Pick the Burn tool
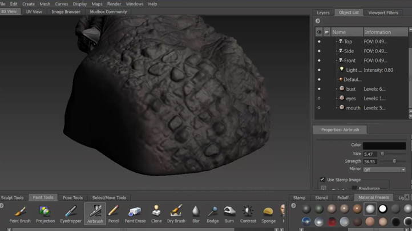The height and width of the screenshot is (231, 412). tap(229, 214)
